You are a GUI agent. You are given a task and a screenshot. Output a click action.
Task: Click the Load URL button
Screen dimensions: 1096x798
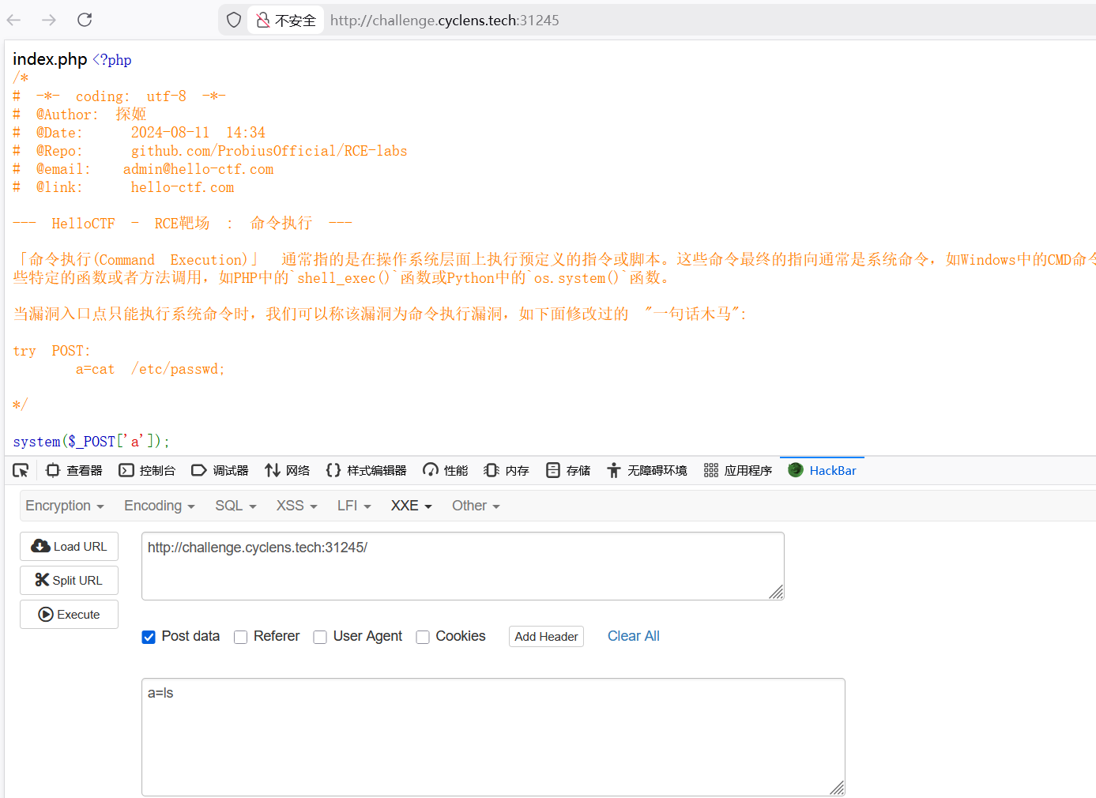coord(69,547)
